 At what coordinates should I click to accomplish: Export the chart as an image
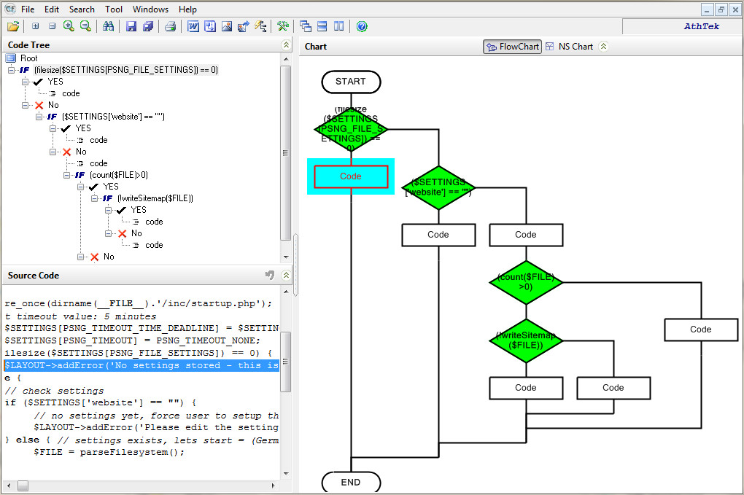point(226,26)
